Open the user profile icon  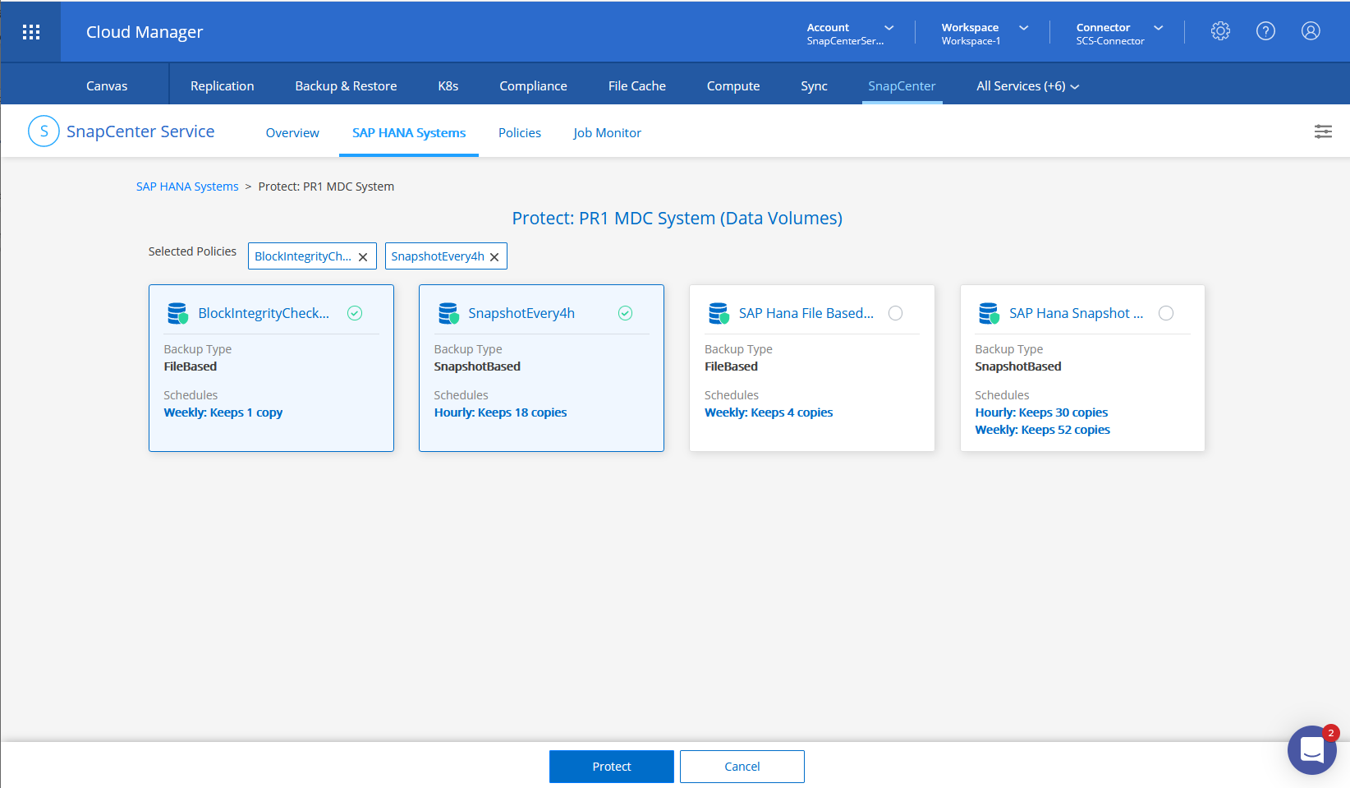(1311, 31)
